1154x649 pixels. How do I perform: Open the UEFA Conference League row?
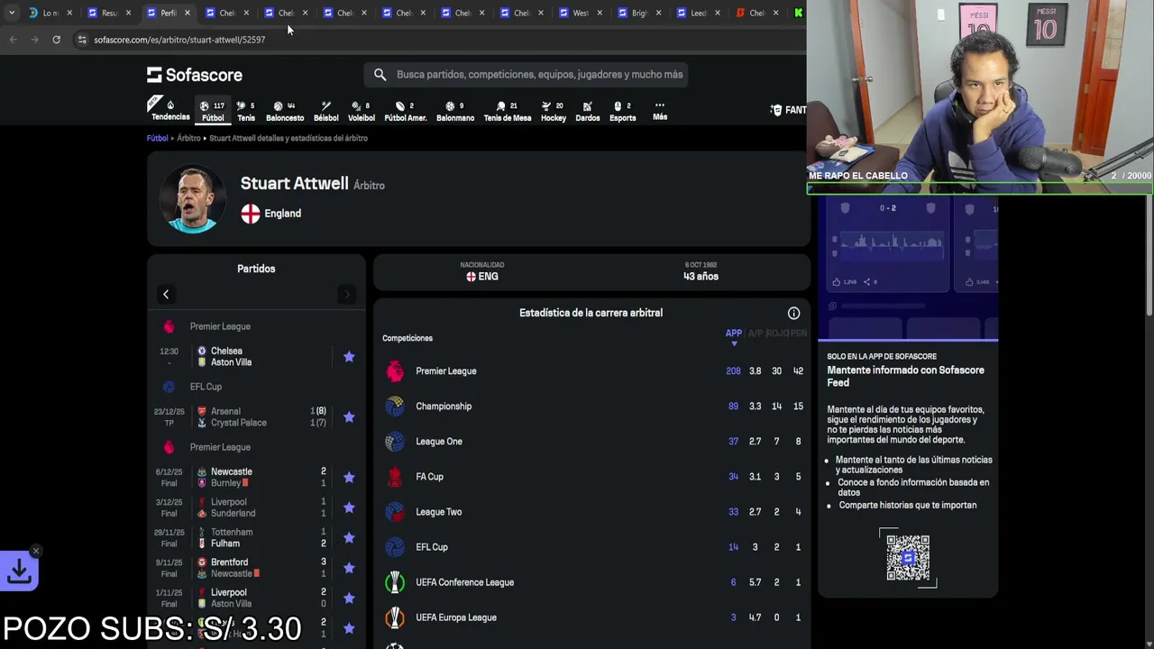592,582
